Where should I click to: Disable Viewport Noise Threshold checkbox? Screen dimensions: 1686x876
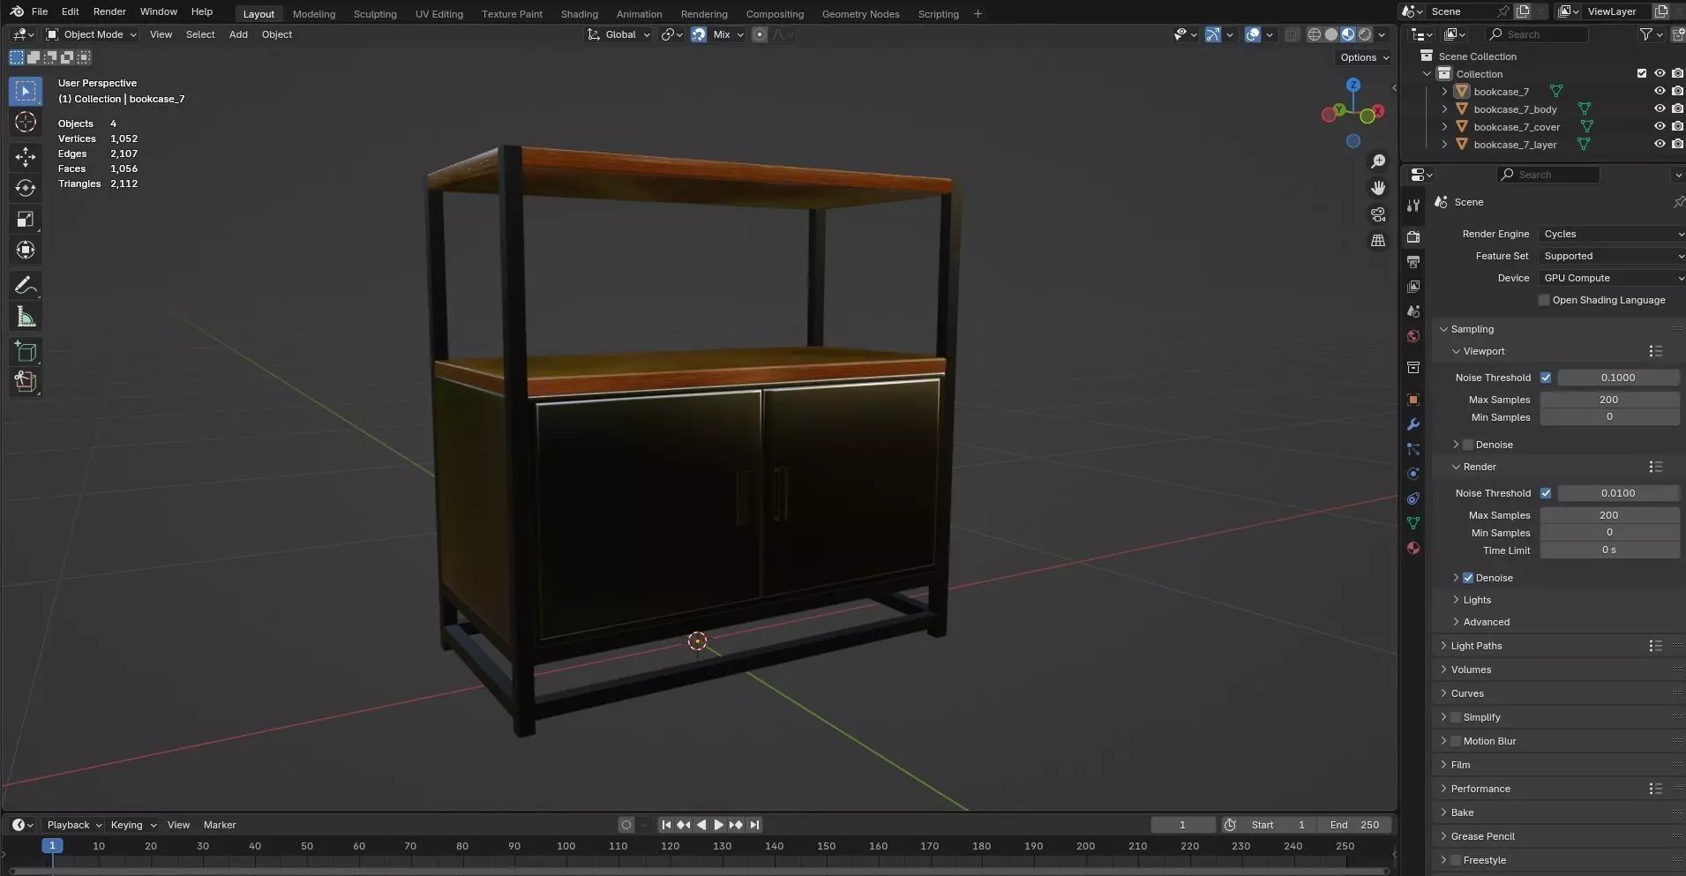(x=1546, y=378)
